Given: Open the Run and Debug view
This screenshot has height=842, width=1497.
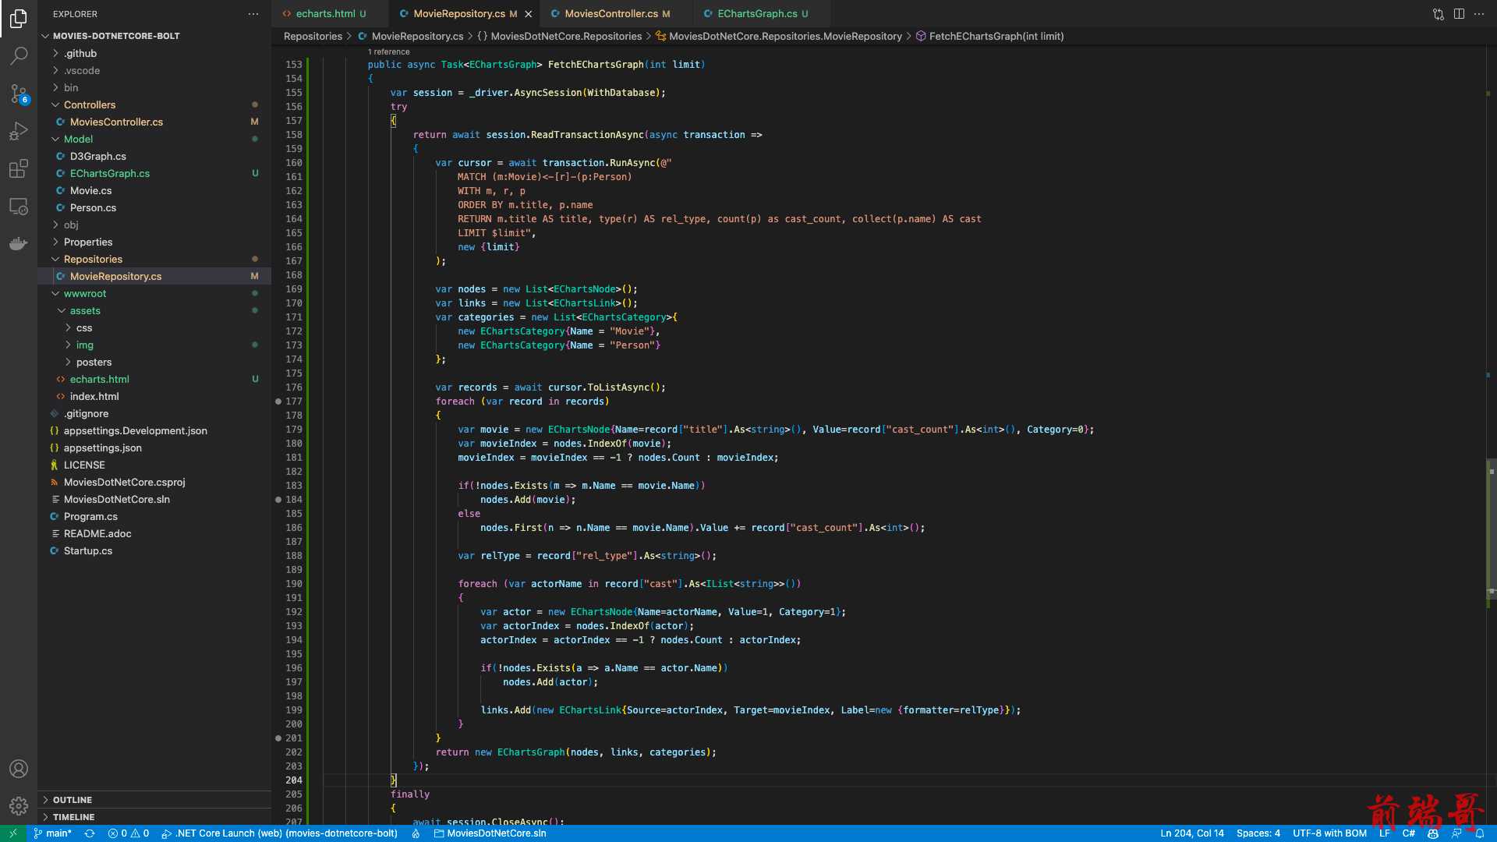Looking at the screenshot, I should tap(19, 131).
